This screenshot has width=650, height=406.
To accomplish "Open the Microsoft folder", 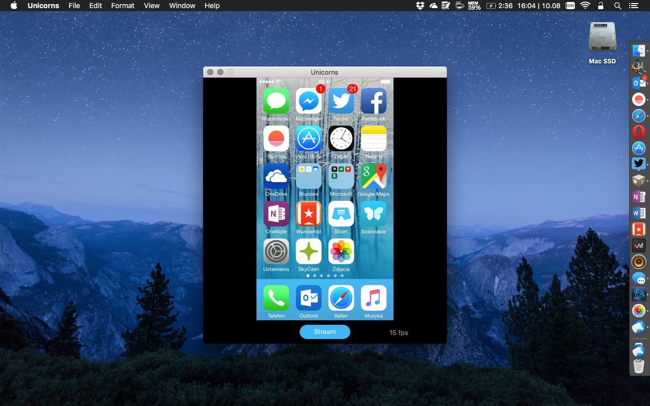I will (341, 176).
